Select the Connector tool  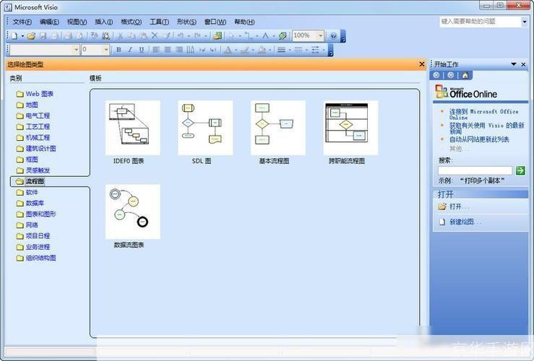point(249,35)
